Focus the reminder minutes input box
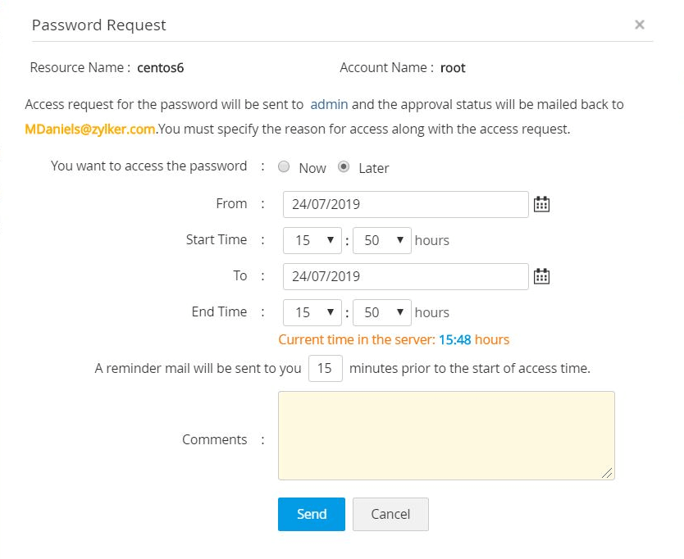The width and height of the screenshot is (684, 559). tap(326, 368)
